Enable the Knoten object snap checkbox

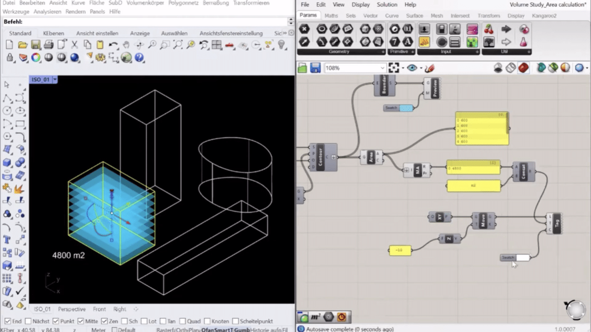[x=207, y=321]
